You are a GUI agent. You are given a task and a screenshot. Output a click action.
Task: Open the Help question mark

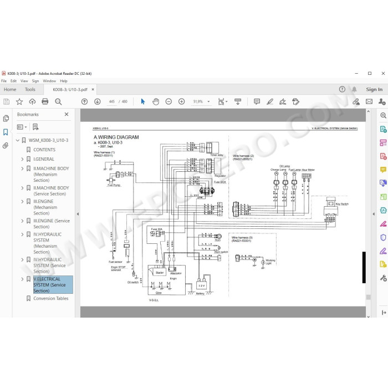coord(342,89)
